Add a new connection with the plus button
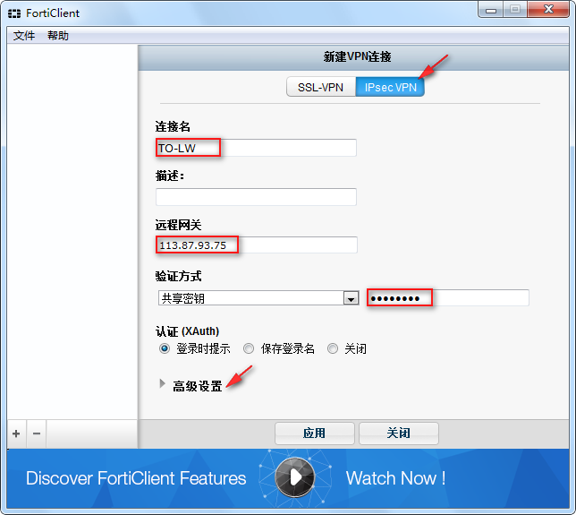The width and height of the screenshot is (576, 515). [16, 433]
